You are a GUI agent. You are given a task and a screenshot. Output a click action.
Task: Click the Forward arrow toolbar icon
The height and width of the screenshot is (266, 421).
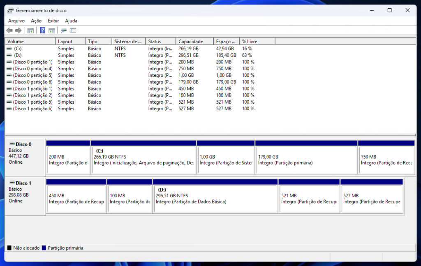point(18,30)
